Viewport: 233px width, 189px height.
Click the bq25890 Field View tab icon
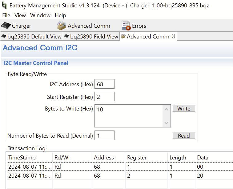[66, 36]
